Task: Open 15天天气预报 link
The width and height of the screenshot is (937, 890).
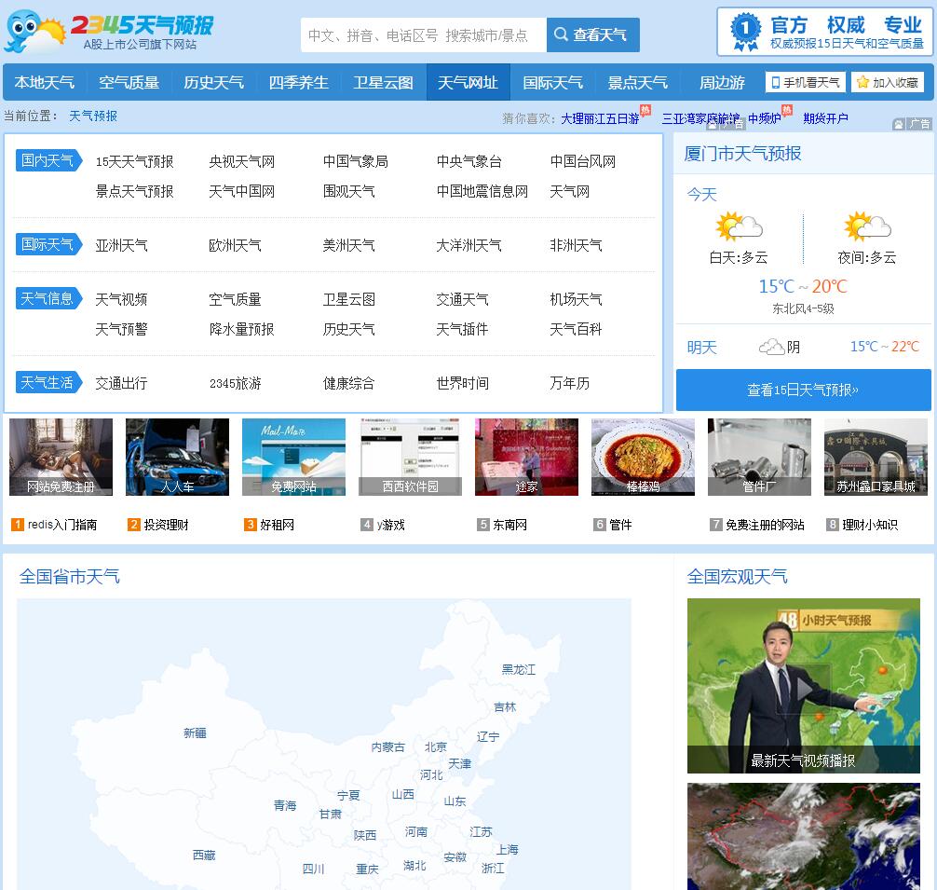Action: [134, 161]
